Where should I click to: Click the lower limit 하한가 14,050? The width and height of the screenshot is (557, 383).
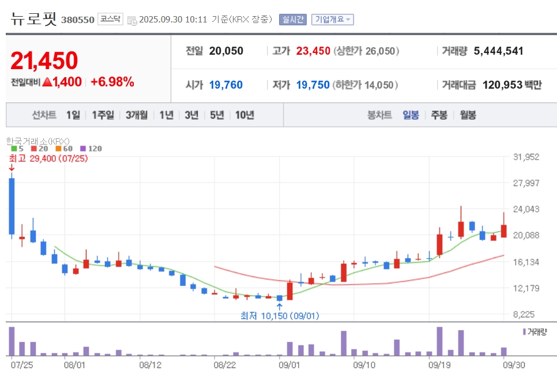pyautogui.click(x=365, y=85)
